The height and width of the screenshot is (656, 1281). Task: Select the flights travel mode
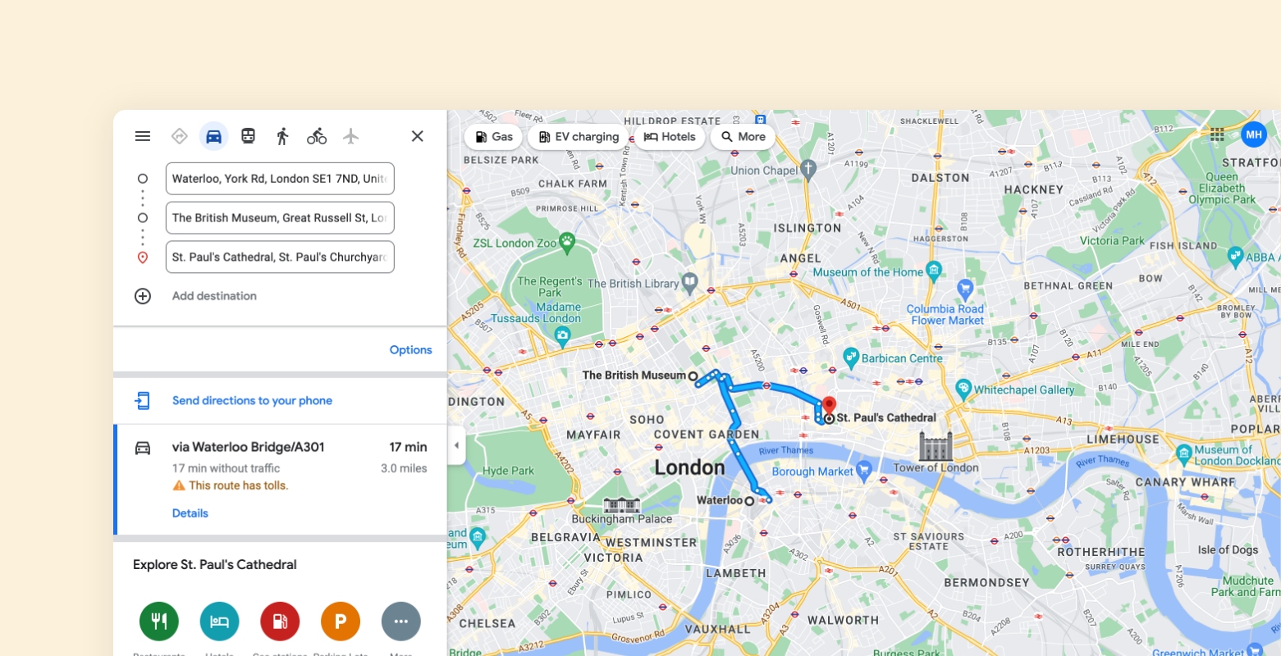[350, 136]
